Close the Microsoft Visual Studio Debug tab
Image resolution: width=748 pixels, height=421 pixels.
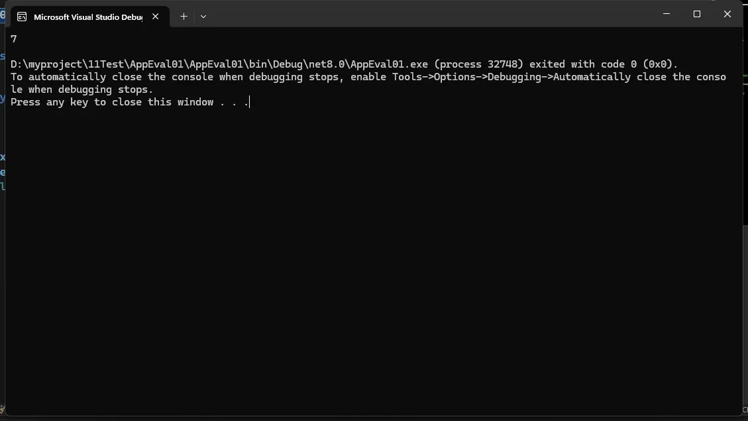156,17
